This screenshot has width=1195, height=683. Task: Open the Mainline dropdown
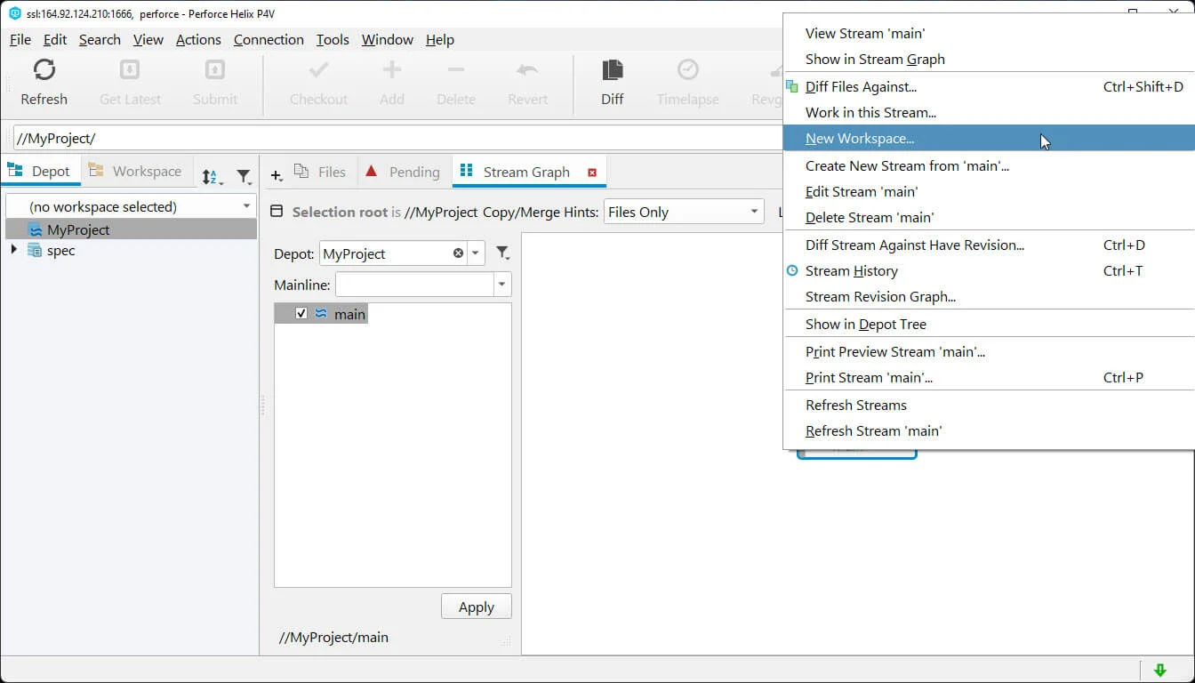(502, 285)
